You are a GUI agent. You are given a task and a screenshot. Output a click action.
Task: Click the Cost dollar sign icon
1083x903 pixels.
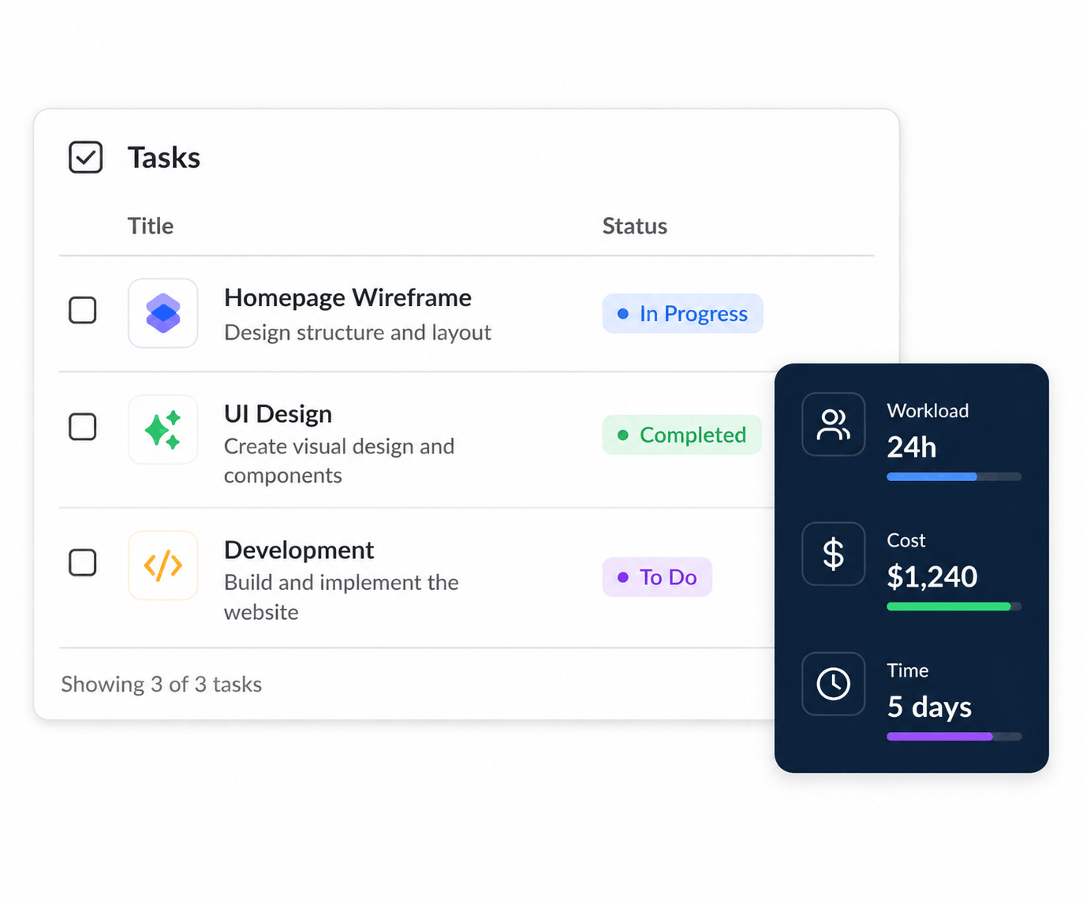coord(834,554)
